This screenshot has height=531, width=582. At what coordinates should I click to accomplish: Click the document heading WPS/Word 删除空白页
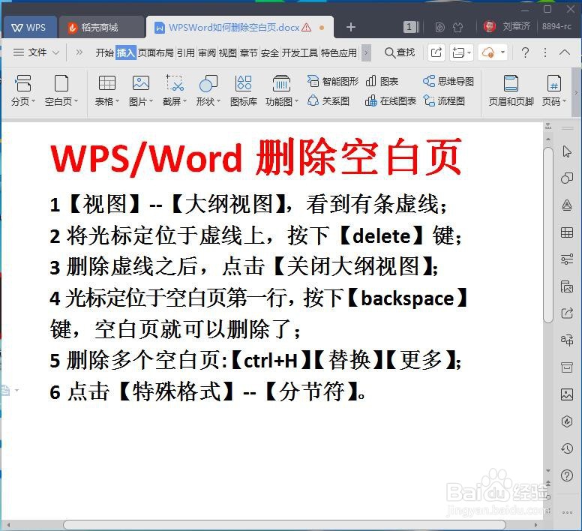256,157
